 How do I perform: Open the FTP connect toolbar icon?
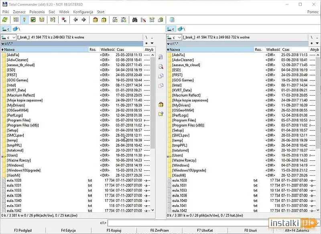(x=114, y=19)
